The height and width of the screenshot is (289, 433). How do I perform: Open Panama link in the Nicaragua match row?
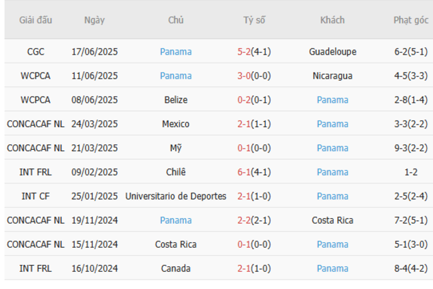(x=176, y=76)
